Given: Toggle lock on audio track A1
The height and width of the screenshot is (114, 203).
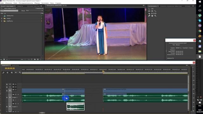Looking at the screenshot, I should (7, 97).
